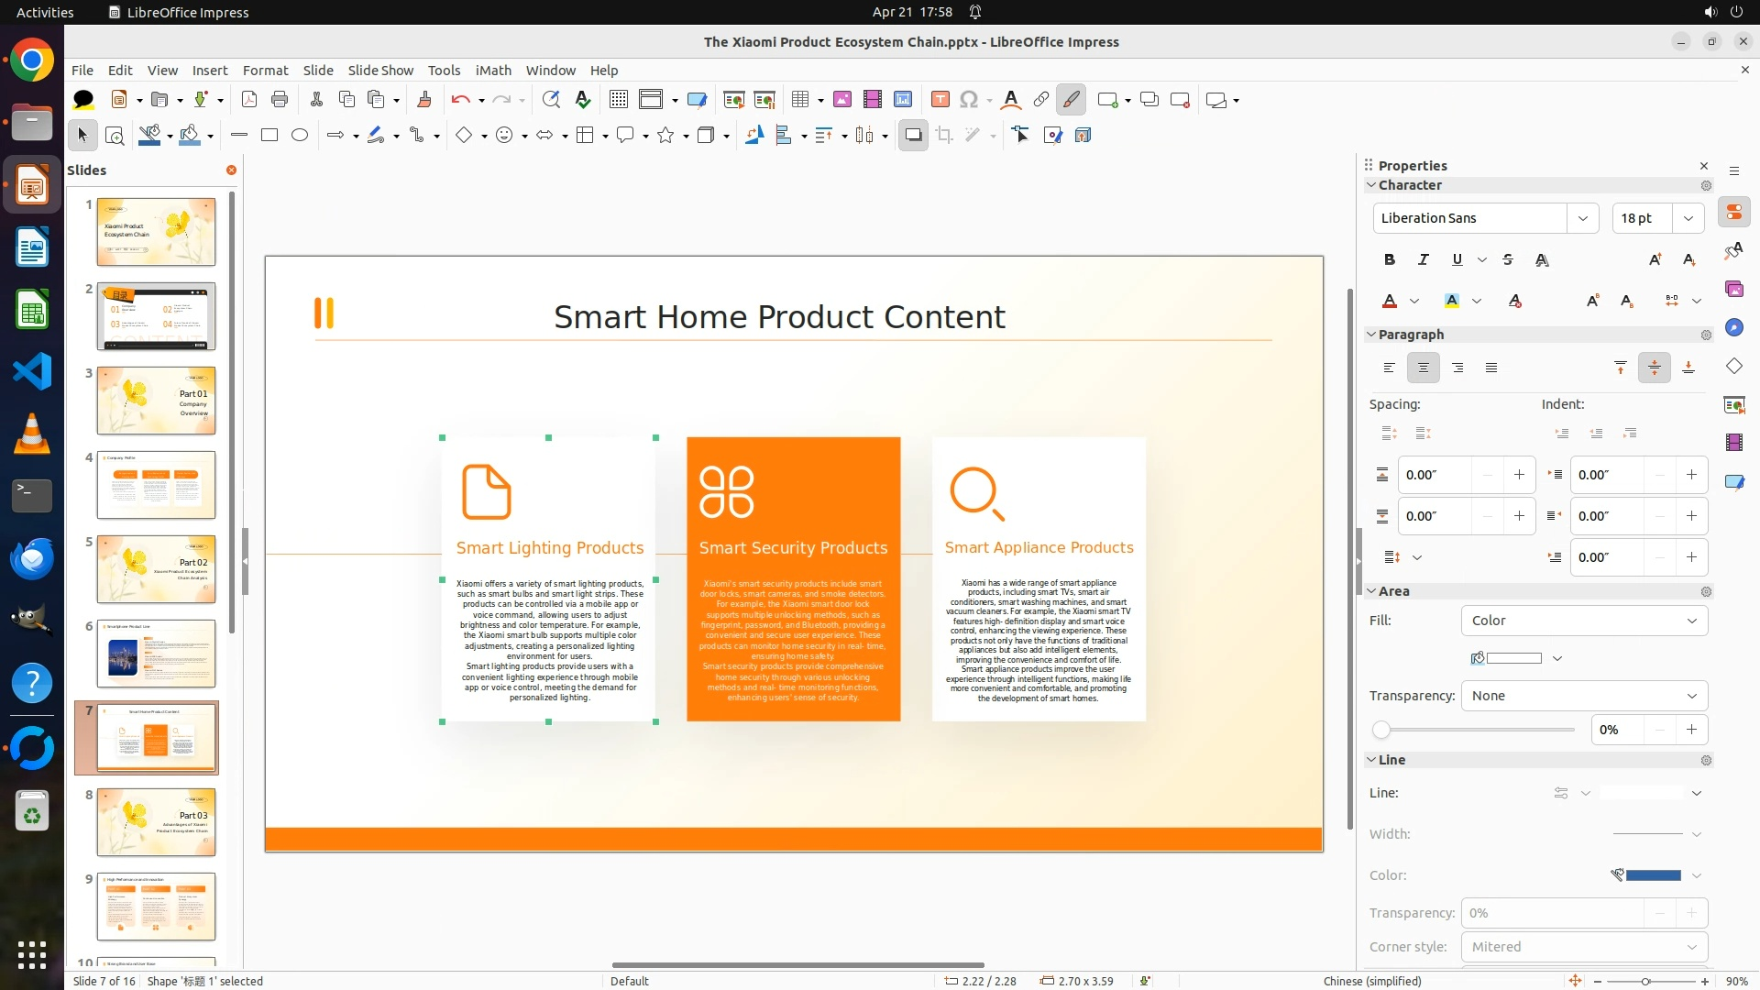Open the Fill type dropdown
Viewport: 1760px width, 990px height.
(1584, 621)
